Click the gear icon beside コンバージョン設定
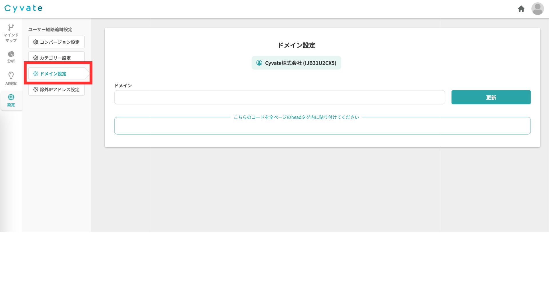This screenshot has width=549, height=308. click(x=36, y=42)
